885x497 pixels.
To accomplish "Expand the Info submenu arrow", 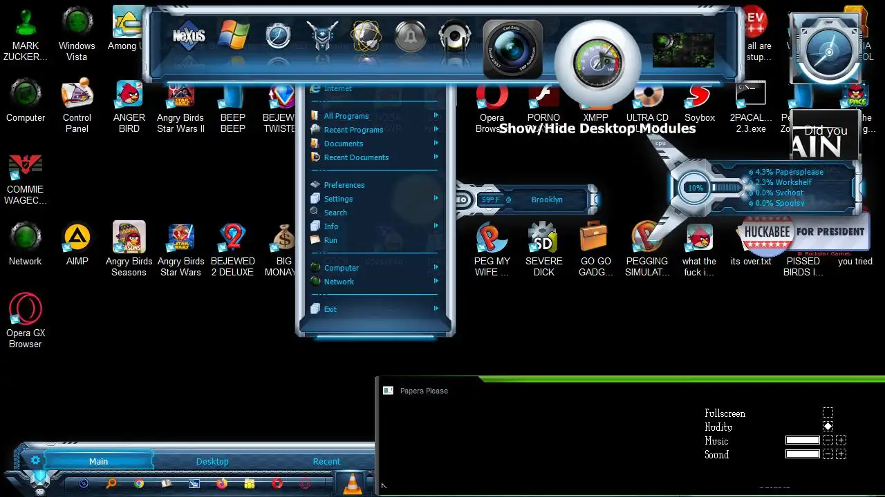I will click(x=436, y=226).
